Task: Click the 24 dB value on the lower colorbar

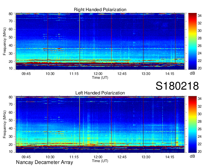Action: coord(200,137)
